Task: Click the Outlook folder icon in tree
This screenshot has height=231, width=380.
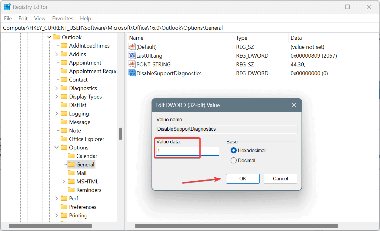Action: pyautogui.click(x=57, y=37)
